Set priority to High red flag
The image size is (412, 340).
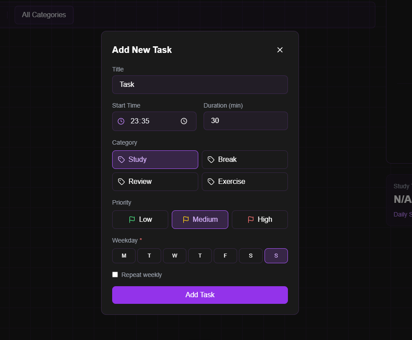click(260, 220)
